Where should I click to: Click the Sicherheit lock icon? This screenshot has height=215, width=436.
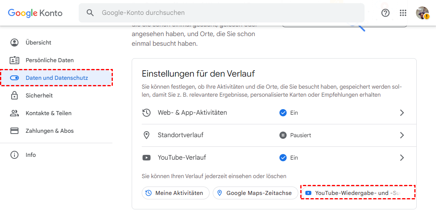click(14, 95)
